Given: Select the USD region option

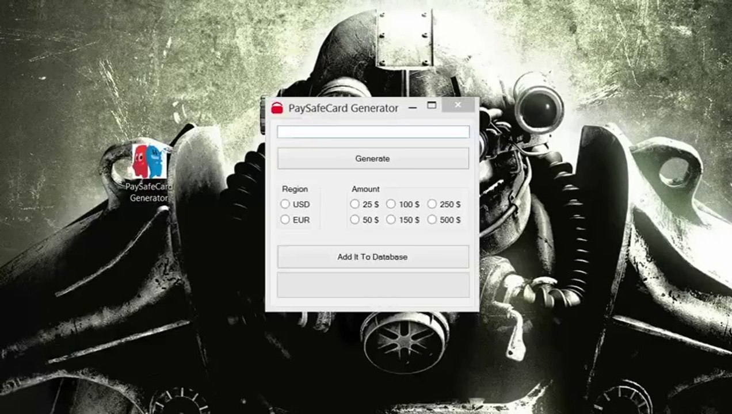Looking at the screenshot, I should [295, 204].
